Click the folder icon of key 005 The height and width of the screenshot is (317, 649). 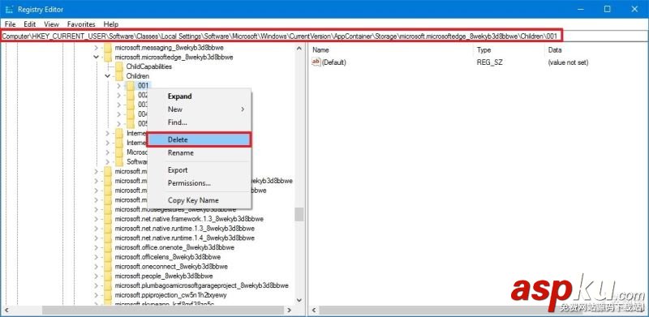point(131,124)
